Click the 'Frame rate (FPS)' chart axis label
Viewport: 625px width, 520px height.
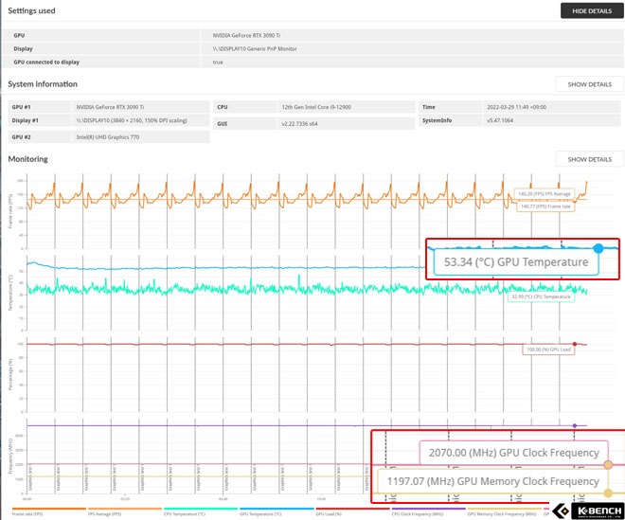[10, 211]
